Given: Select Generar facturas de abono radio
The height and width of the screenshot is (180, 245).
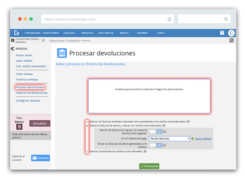Looking at the screenshot, I should pyautogui.click(x=87, y=126).
